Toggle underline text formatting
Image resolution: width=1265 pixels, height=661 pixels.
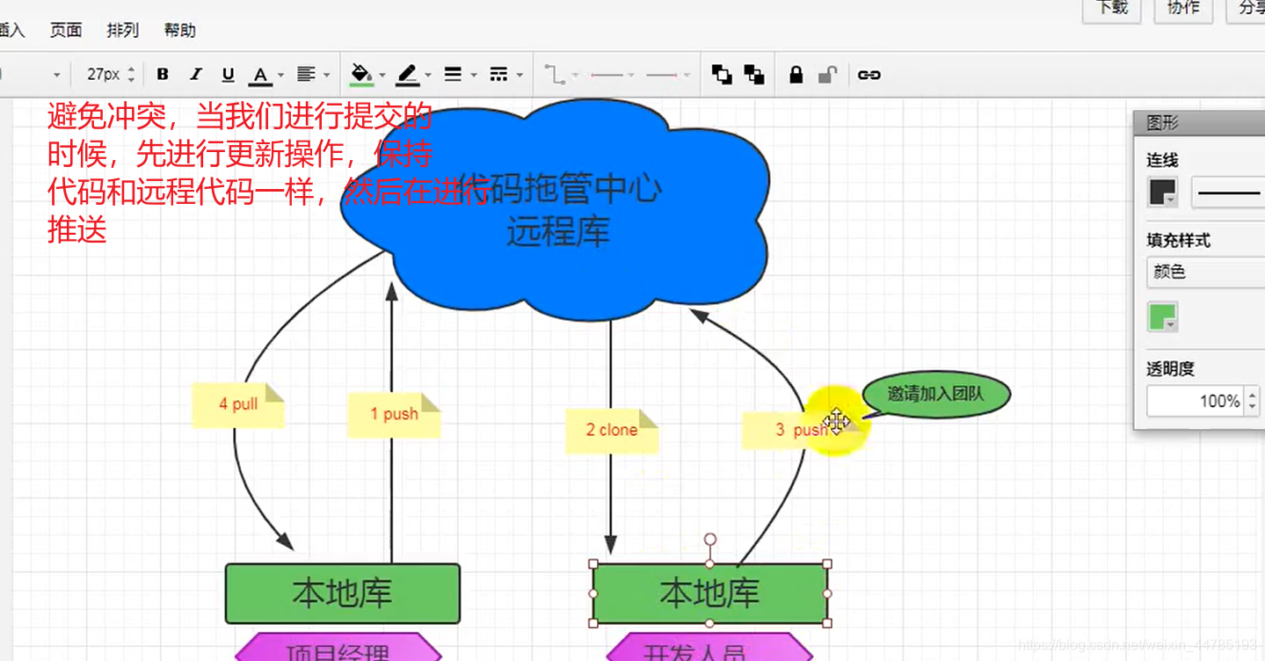pos(228,75)
